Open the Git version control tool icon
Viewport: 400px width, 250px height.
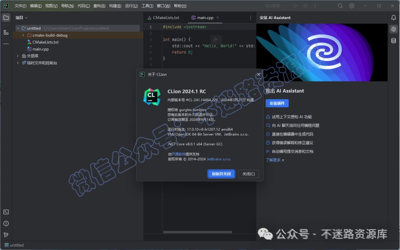[x=6, y=235]
